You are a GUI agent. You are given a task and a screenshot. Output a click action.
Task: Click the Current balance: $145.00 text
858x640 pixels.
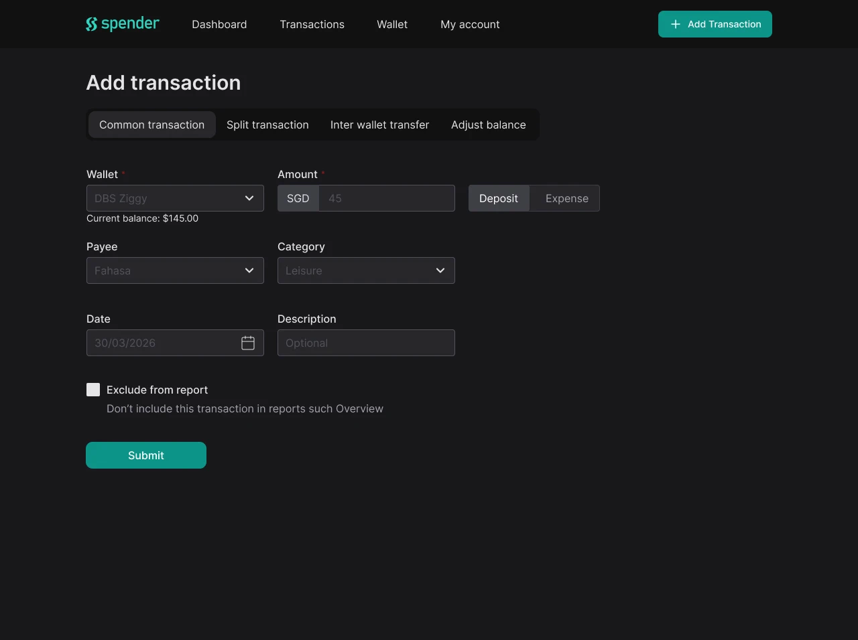pyautogui.click(x=142, y=218)
